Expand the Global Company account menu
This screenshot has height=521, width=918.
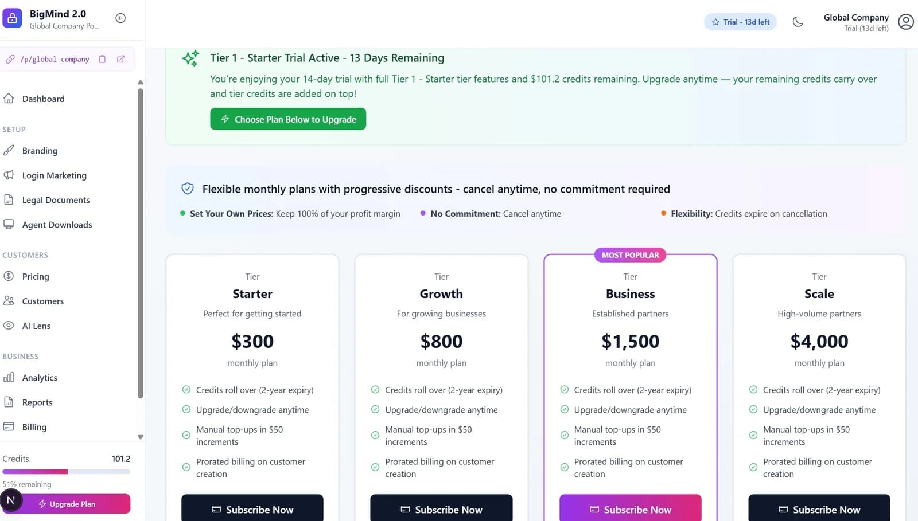[856, 22]
